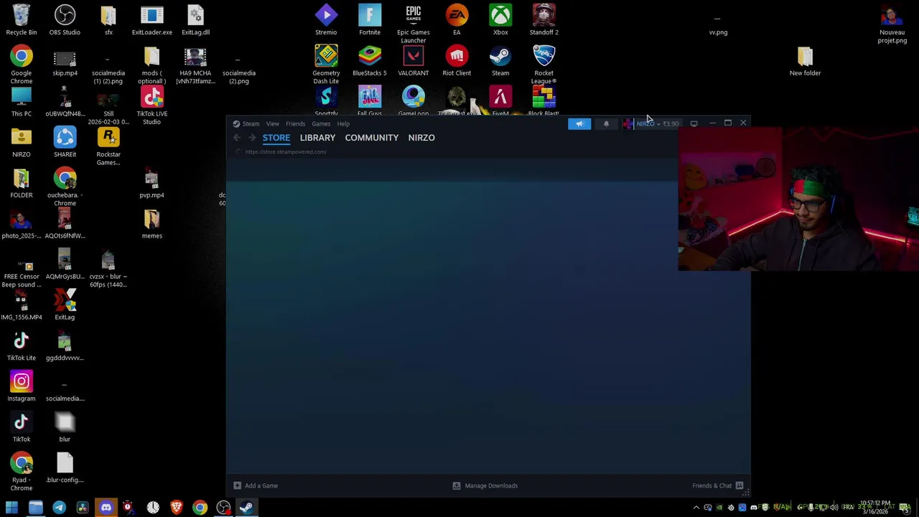This screenshot has width=919, height=517.
Task: Select ExitLag desktop shortcut
Action: pos(65,305)
